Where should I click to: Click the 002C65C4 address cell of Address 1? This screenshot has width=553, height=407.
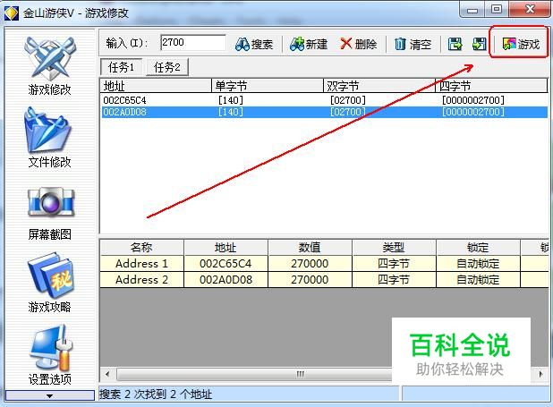225,264
